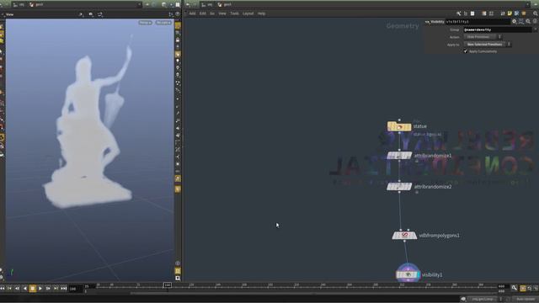Image resolution: width=539 pixels, height=303 pixels.
Task: Click the frame 100 marker on timeline
Action: [x=167, y=285]
